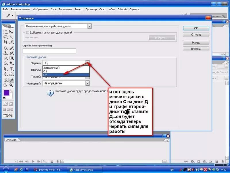Select the Pen tool
Screen dimensions: 230x173
click(5, 74)
